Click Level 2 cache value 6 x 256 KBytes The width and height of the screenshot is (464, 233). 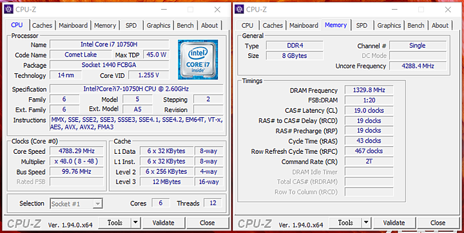[x=167, y=171]
